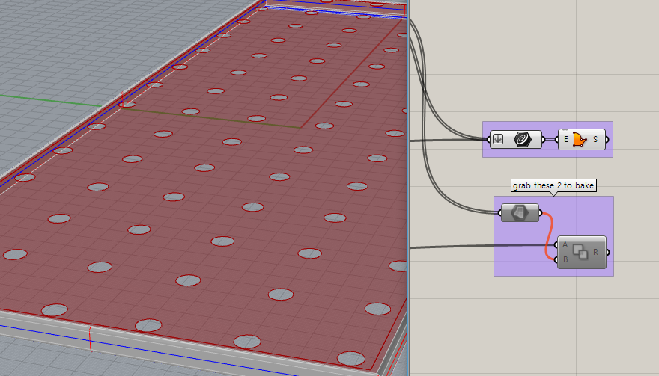Click the input grip of curve parameter
The width and height of the screenshot is (659, 376).
[x=488, y=139]
